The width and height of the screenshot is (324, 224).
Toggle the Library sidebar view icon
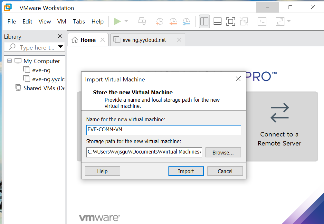click(x=204, y=21)
